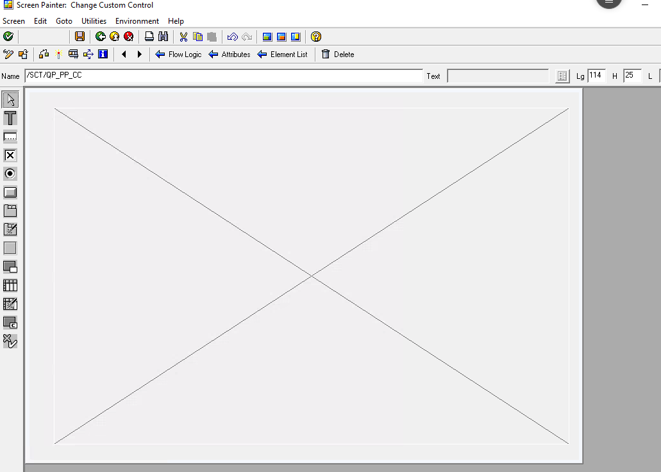Viewport: 661px width, 472px height.
Task: Select the Status Icon tool
Action: click(10, 341)
